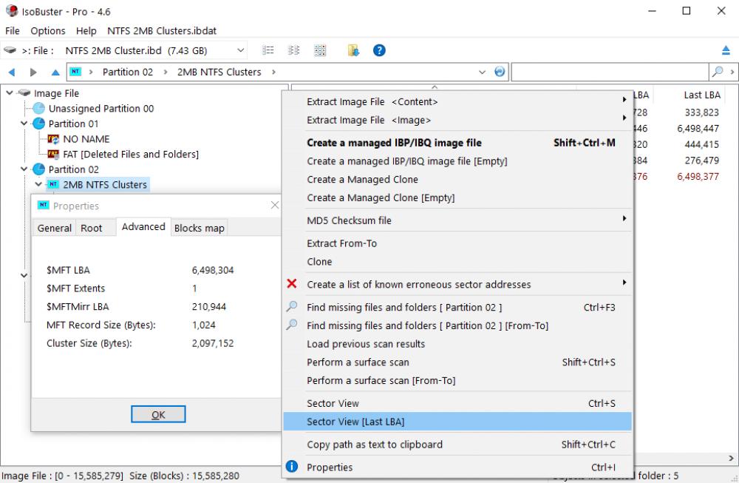Collapse the Partition 02 tree node
Viewport: 739px width, 483px height.
[x=24, y=169]
